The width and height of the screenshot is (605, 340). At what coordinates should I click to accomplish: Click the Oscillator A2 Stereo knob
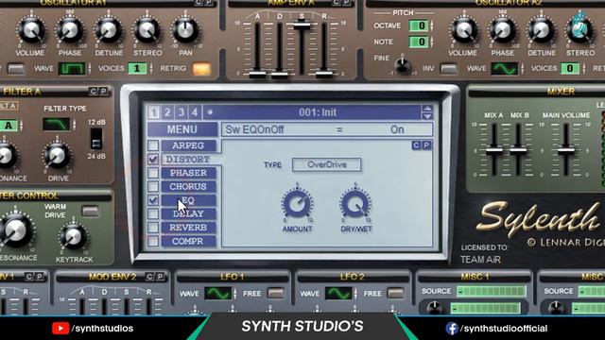coord(579,30)
